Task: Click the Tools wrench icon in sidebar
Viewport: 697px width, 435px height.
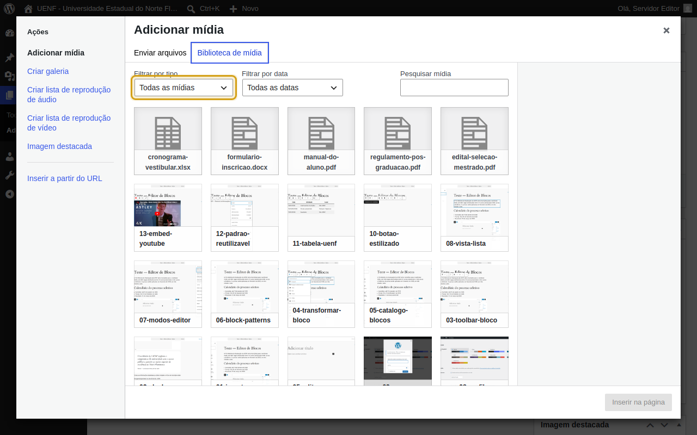Action: (9, 175)
